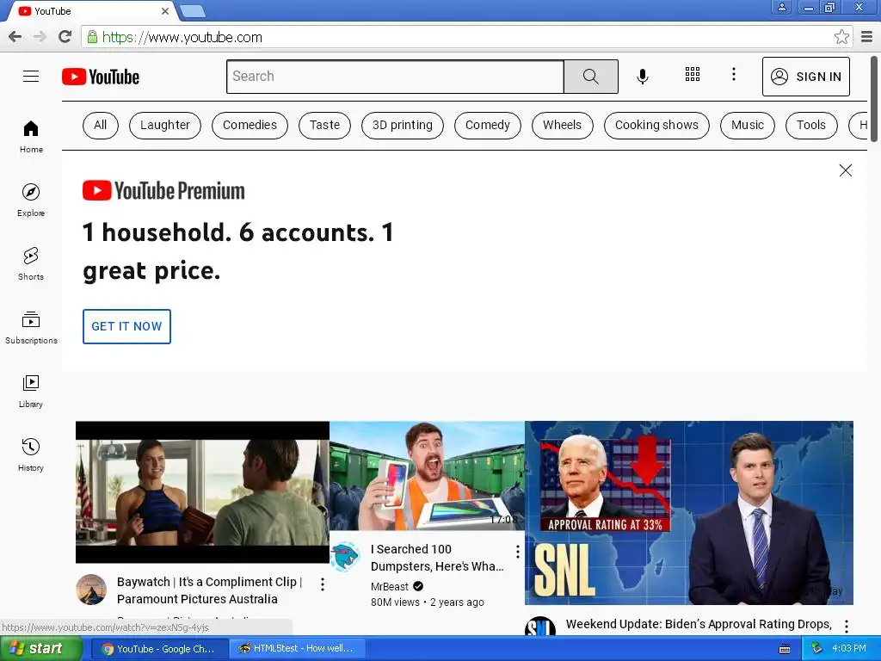
Task: Click the secure lock icon in address bar
Action: [92, 37]
